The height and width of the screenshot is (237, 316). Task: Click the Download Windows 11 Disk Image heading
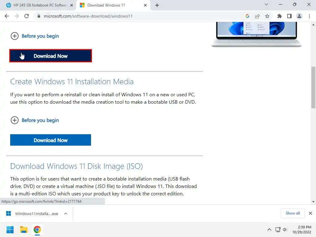pos(77,166)
